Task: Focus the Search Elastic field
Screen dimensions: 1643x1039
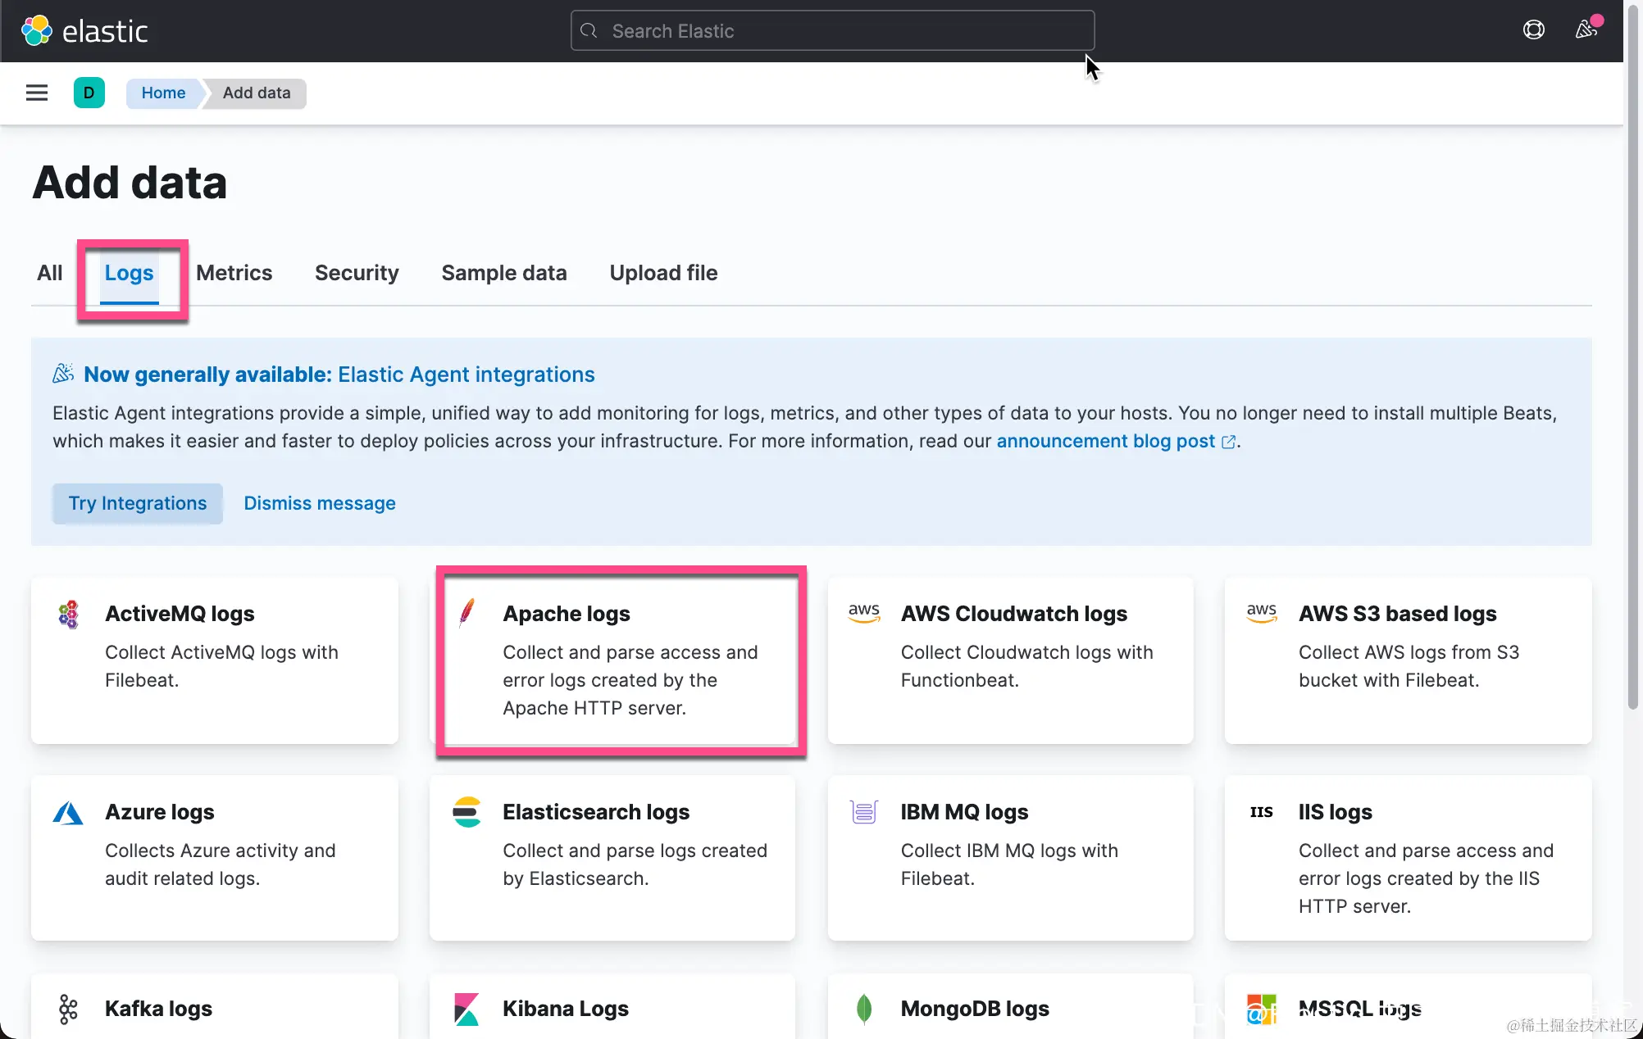Action: click(832, 31)
